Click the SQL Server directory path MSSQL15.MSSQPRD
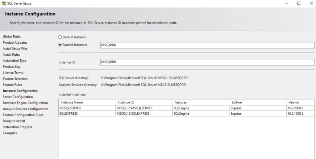316x159 pixels. 144,78
